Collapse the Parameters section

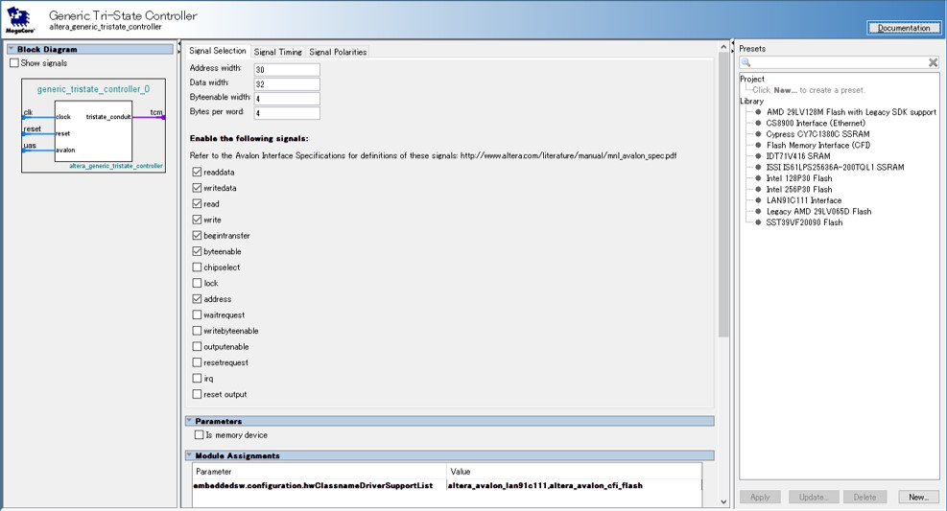(x=189, y=421)
